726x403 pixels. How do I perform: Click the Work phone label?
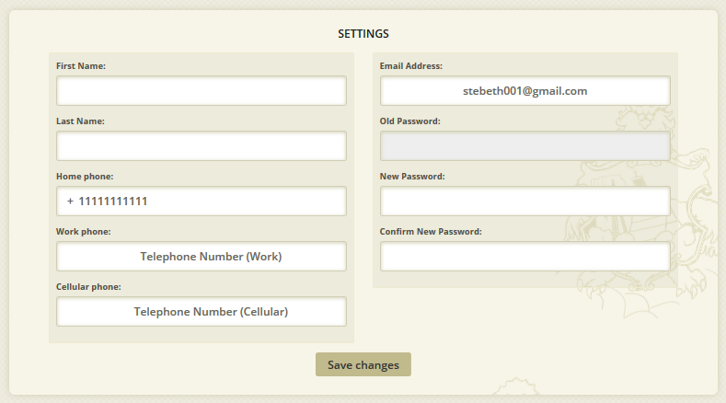84,231
